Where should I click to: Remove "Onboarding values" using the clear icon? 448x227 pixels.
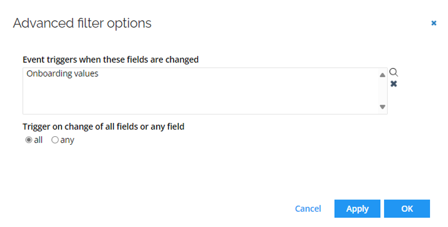click(394, 84)
